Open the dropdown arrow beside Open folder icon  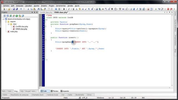[x=11, y=9]
